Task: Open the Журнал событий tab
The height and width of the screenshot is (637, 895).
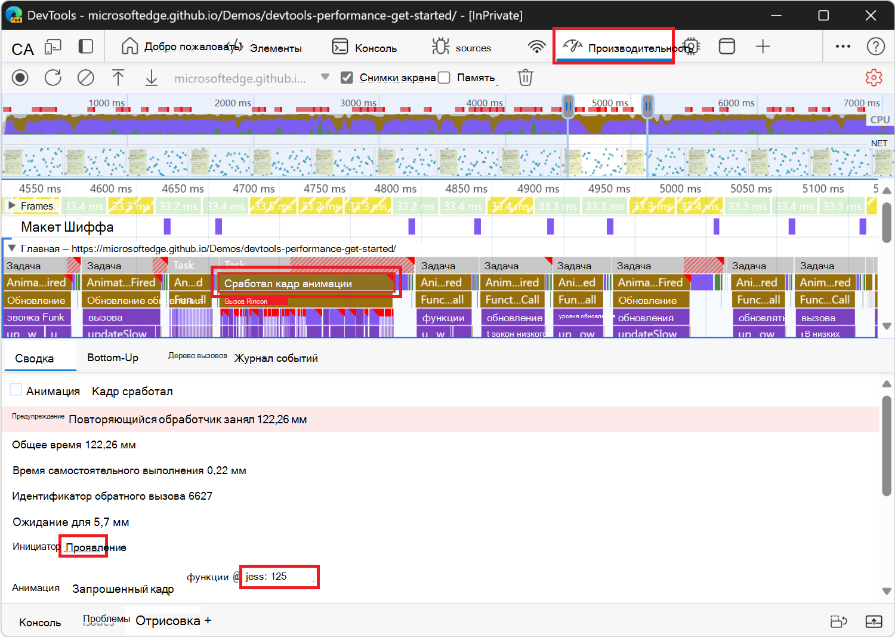Action: pyautogui.click(x=276, y=358)
